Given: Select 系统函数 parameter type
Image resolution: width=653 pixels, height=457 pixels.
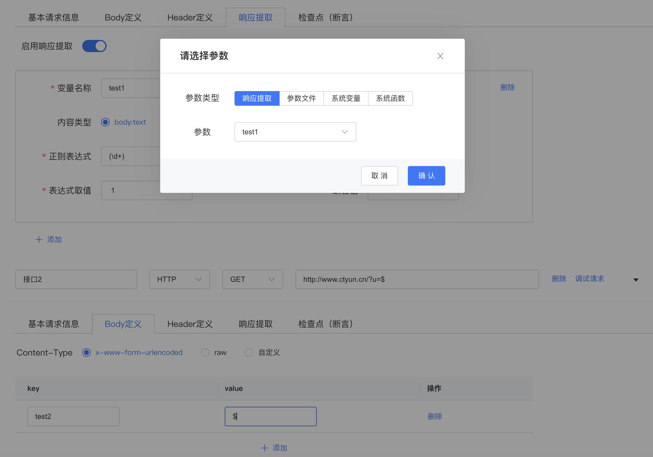Looking at the screenshot, I should (x=390, y=98).
